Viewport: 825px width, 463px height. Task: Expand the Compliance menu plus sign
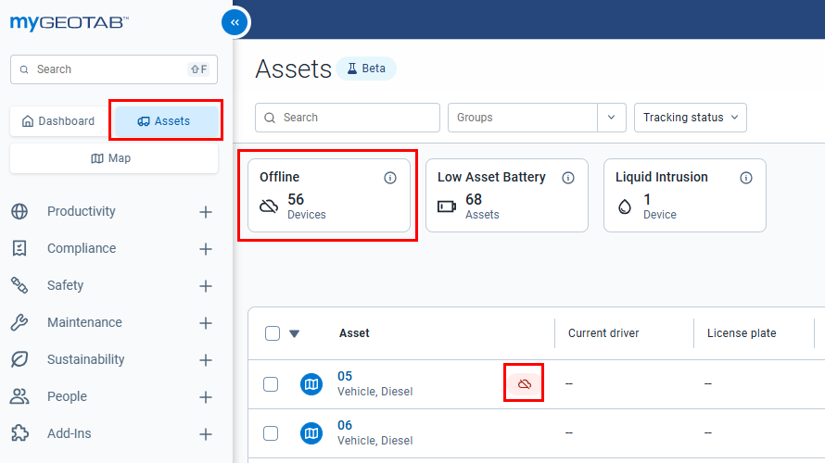206,249
